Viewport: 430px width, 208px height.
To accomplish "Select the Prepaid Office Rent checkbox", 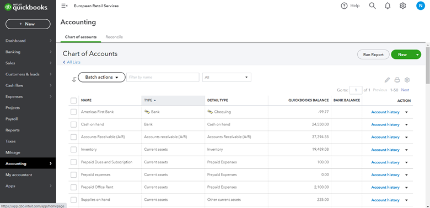I will 73,187.
